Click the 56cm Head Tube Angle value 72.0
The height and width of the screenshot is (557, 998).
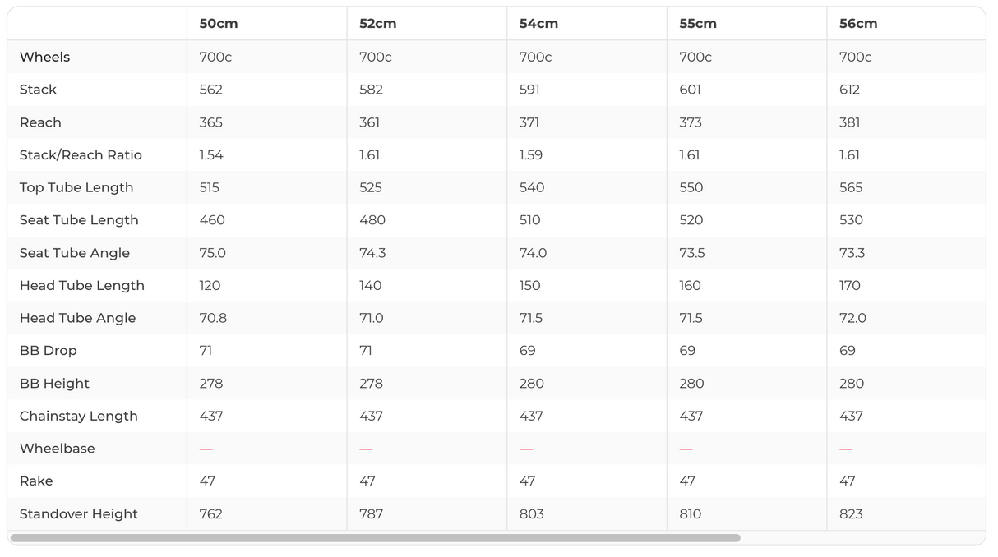(x=852, y=318)
